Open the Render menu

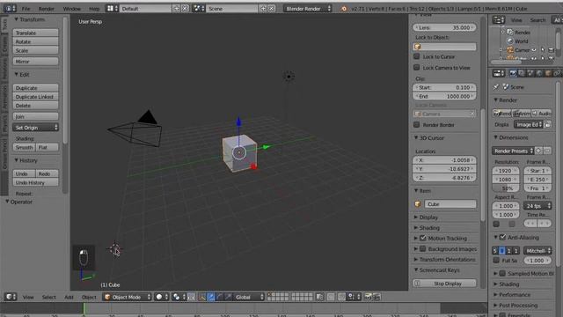click(x=46, y=9)
